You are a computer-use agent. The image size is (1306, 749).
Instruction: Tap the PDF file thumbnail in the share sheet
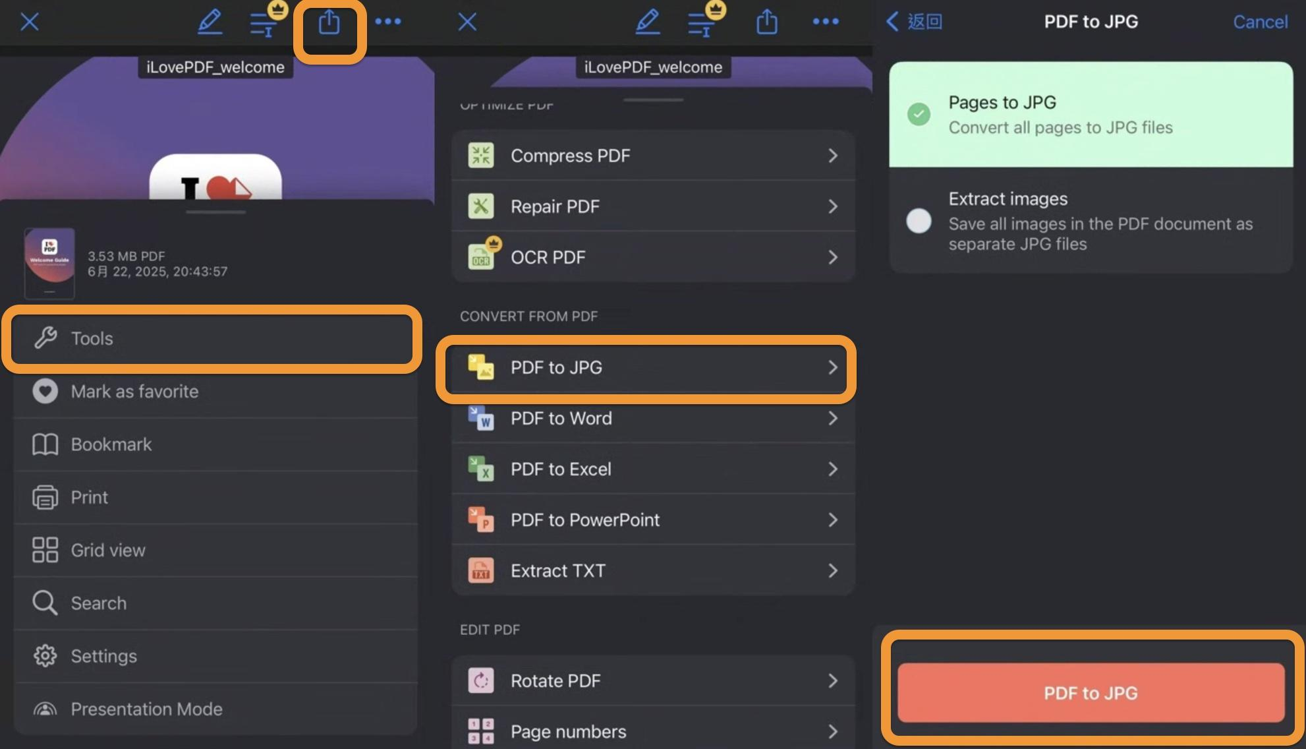[x=49, y=264]
